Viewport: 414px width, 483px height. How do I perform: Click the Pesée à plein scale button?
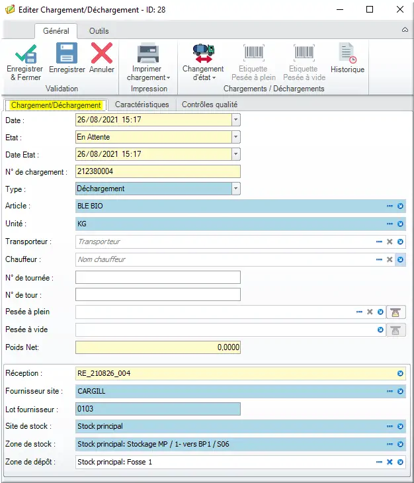tap(396, 312)
